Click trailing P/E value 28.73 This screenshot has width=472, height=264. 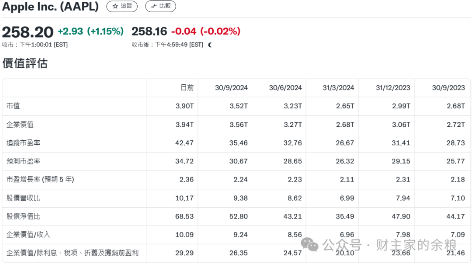coord(456,142)
